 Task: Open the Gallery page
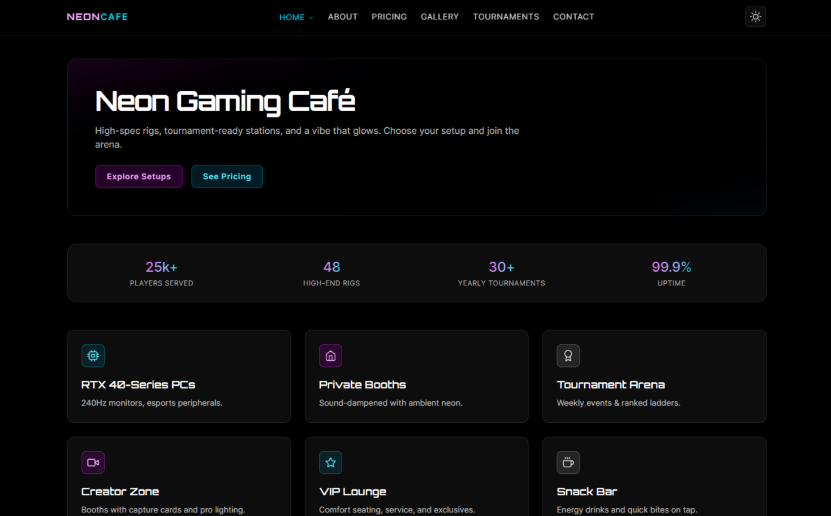[440, 17]
